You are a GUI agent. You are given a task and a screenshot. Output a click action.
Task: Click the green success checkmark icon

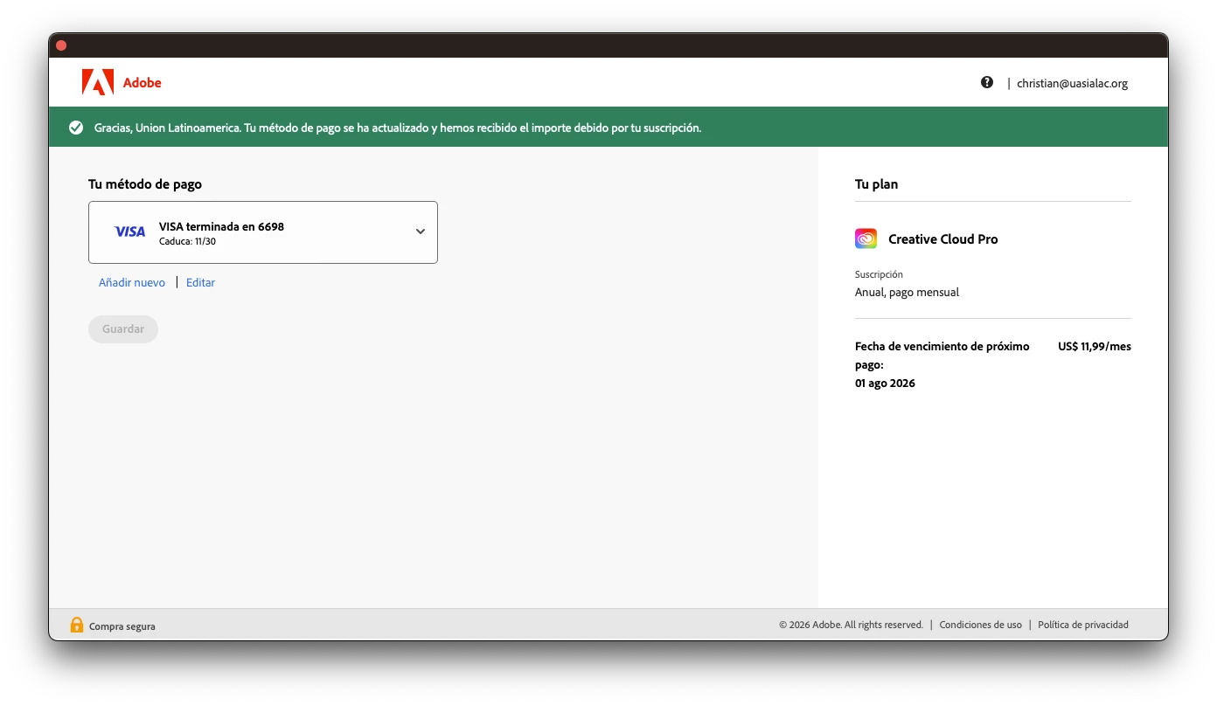(76, 128)
